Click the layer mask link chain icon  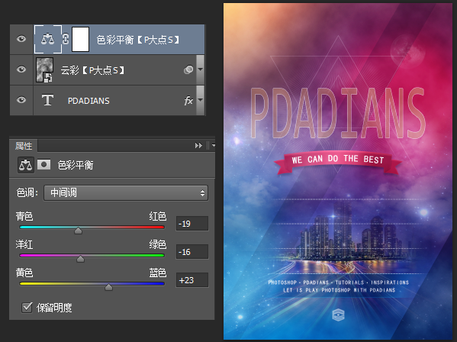coord(66,39)
